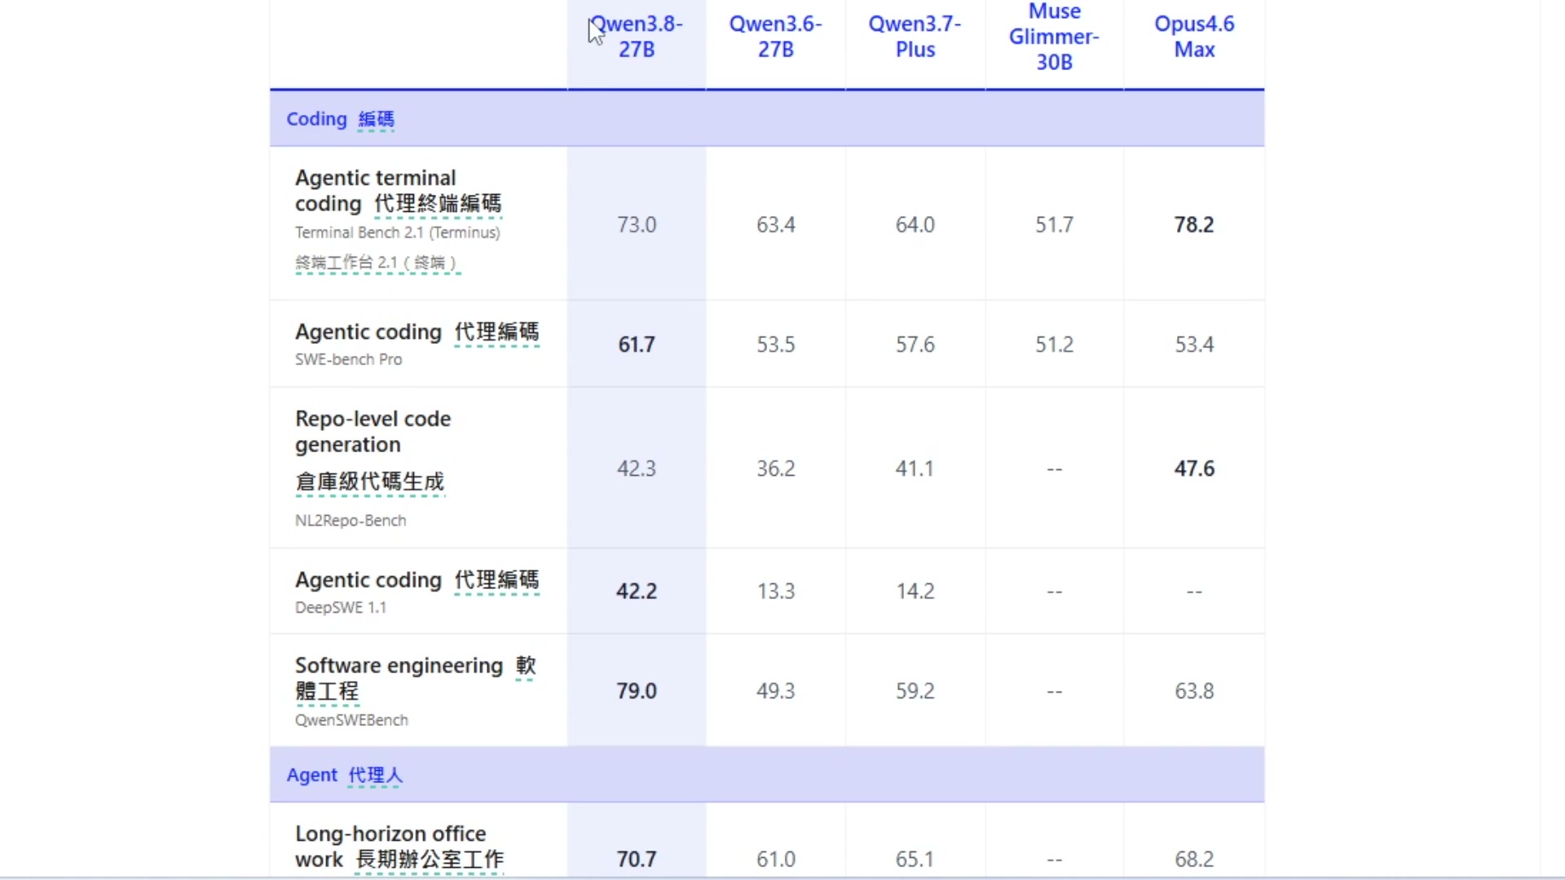
Task: Click the Agent section heading
Action: tap(311, 775)
